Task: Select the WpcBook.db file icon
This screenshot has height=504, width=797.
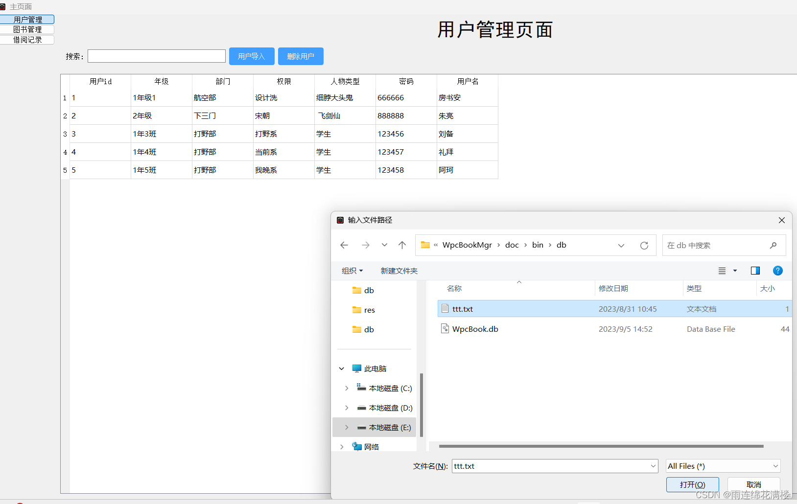Action: 445,328
